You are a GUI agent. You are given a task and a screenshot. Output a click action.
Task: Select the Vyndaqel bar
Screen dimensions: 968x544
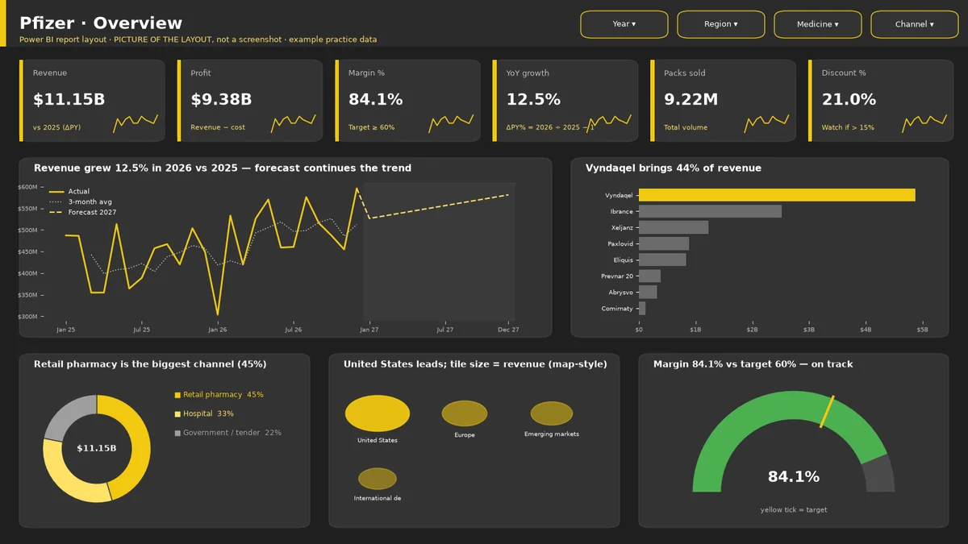[x=777, y=195]
